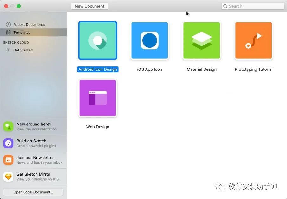This screenshot has height=199, width=287.
Task: Click the Open Local Document button
Action: tap(33, 192)
